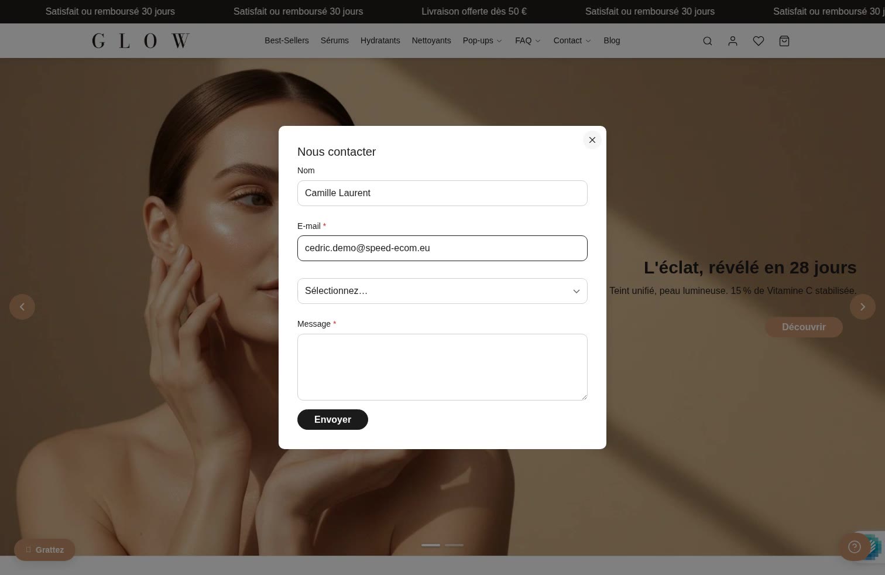Open the account profile icon

tap(733, 41)
